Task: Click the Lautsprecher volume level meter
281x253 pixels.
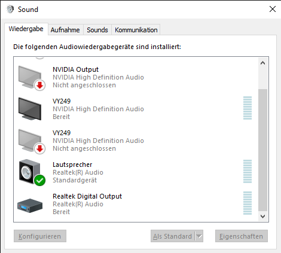Action: tap(248, 171)
